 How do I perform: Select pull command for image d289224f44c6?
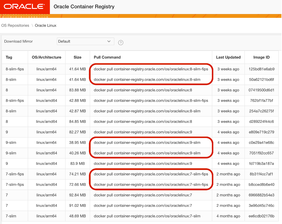[143, 122]
